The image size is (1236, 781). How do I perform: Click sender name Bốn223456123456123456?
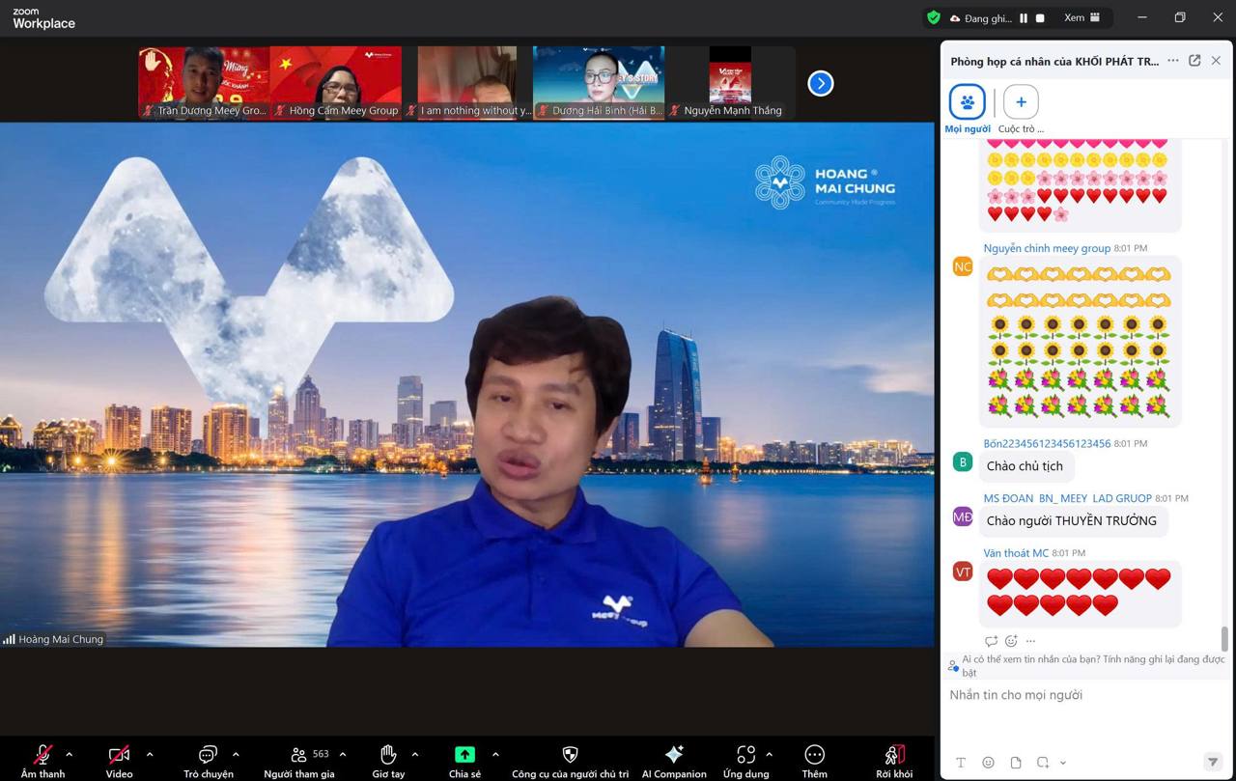click(1047, 444)
